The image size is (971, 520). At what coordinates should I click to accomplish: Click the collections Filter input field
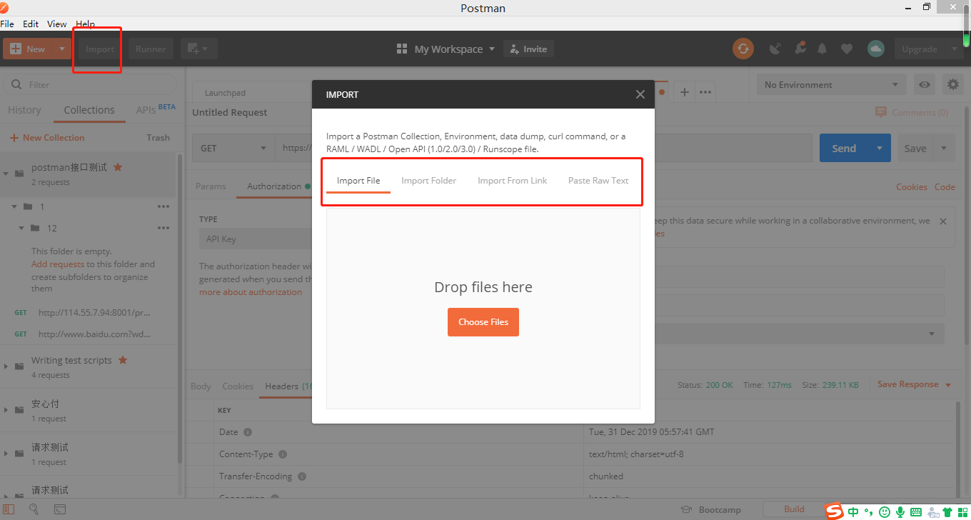(x=90, y=84)
